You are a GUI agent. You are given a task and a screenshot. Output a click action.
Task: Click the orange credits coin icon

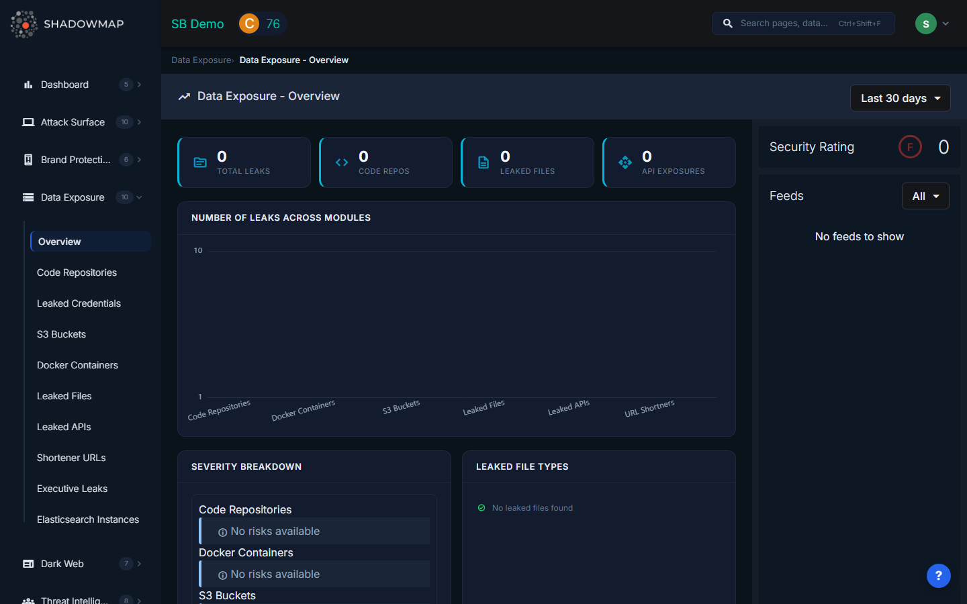248,23
